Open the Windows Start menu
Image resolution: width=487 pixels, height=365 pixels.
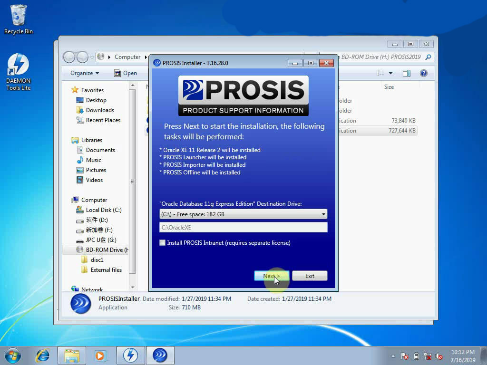coord(13,355)
